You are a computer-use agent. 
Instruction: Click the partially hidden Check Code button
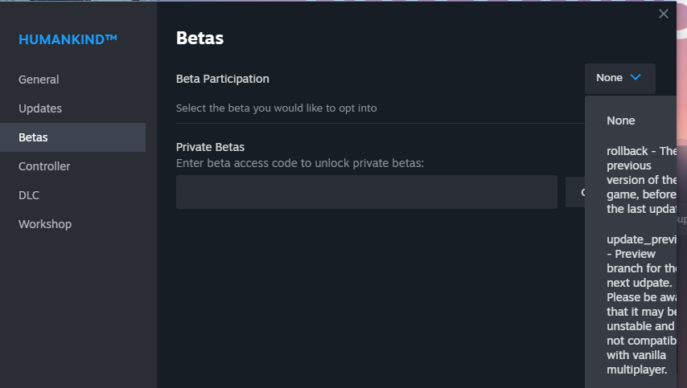click(x=575, y=192)
